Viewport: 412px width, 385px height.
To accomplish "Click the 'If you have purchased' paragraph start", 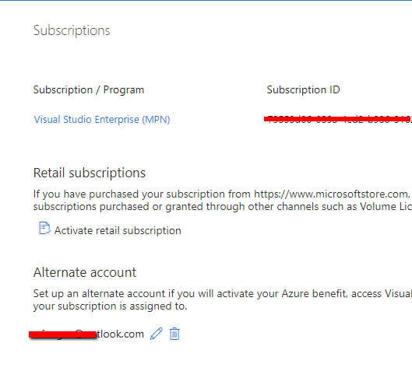I will click(86, 194).
